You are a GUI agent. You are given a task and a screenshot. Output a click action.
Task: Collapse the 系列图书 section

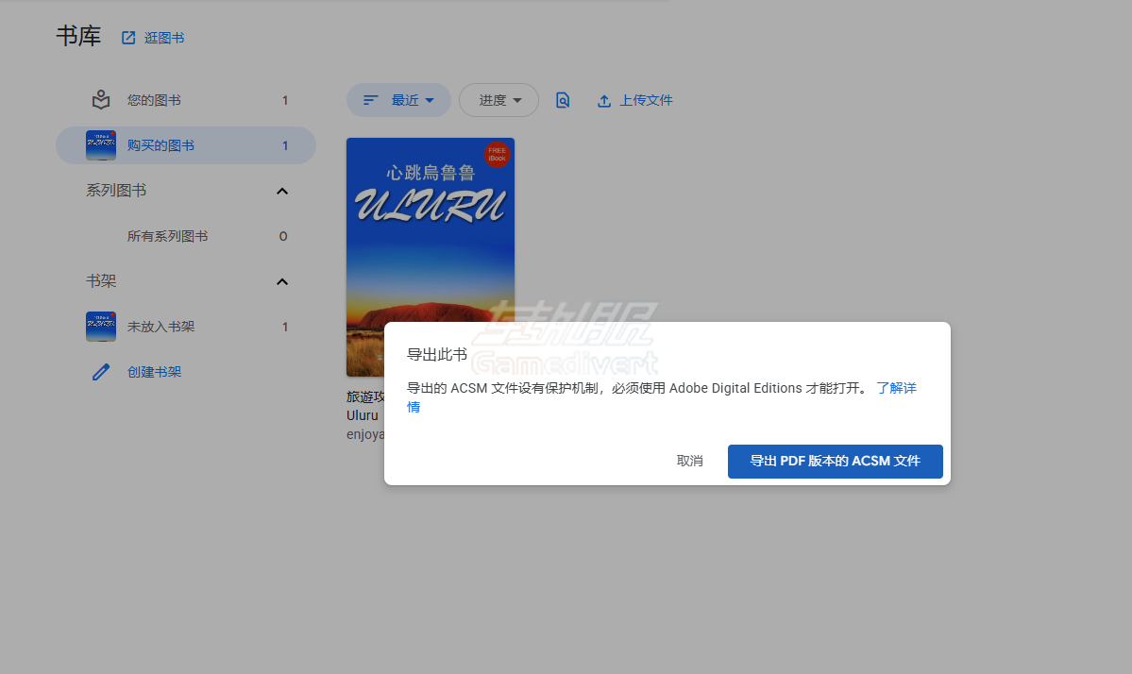click(281, 192)
